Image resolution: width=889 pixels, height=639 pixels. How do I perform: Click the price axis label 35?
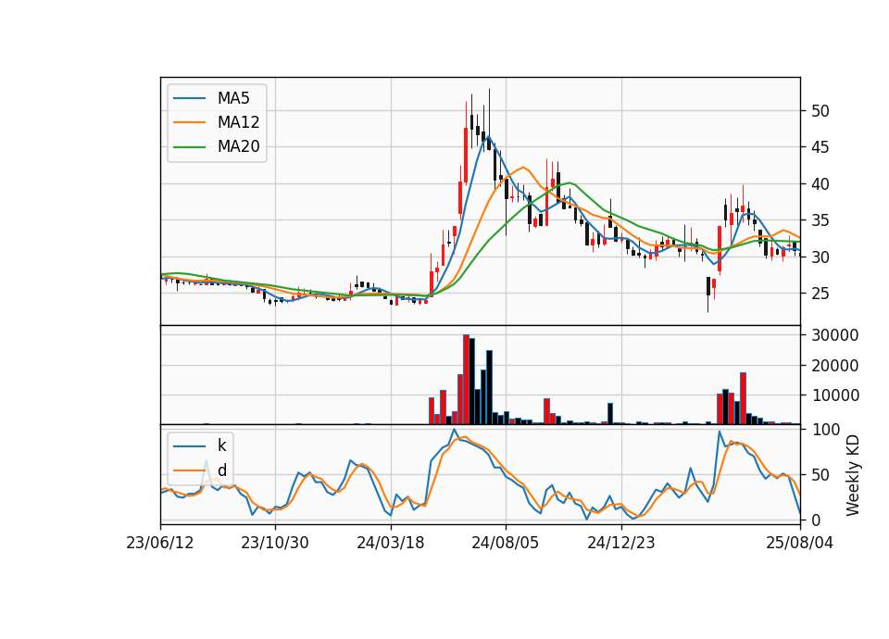coord(820,220)
